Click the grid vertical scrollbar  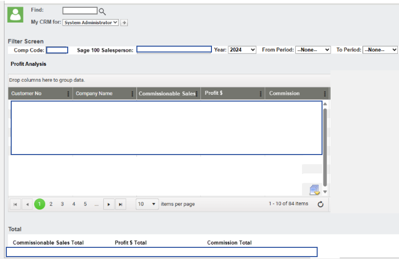click(x=325, y=146)
